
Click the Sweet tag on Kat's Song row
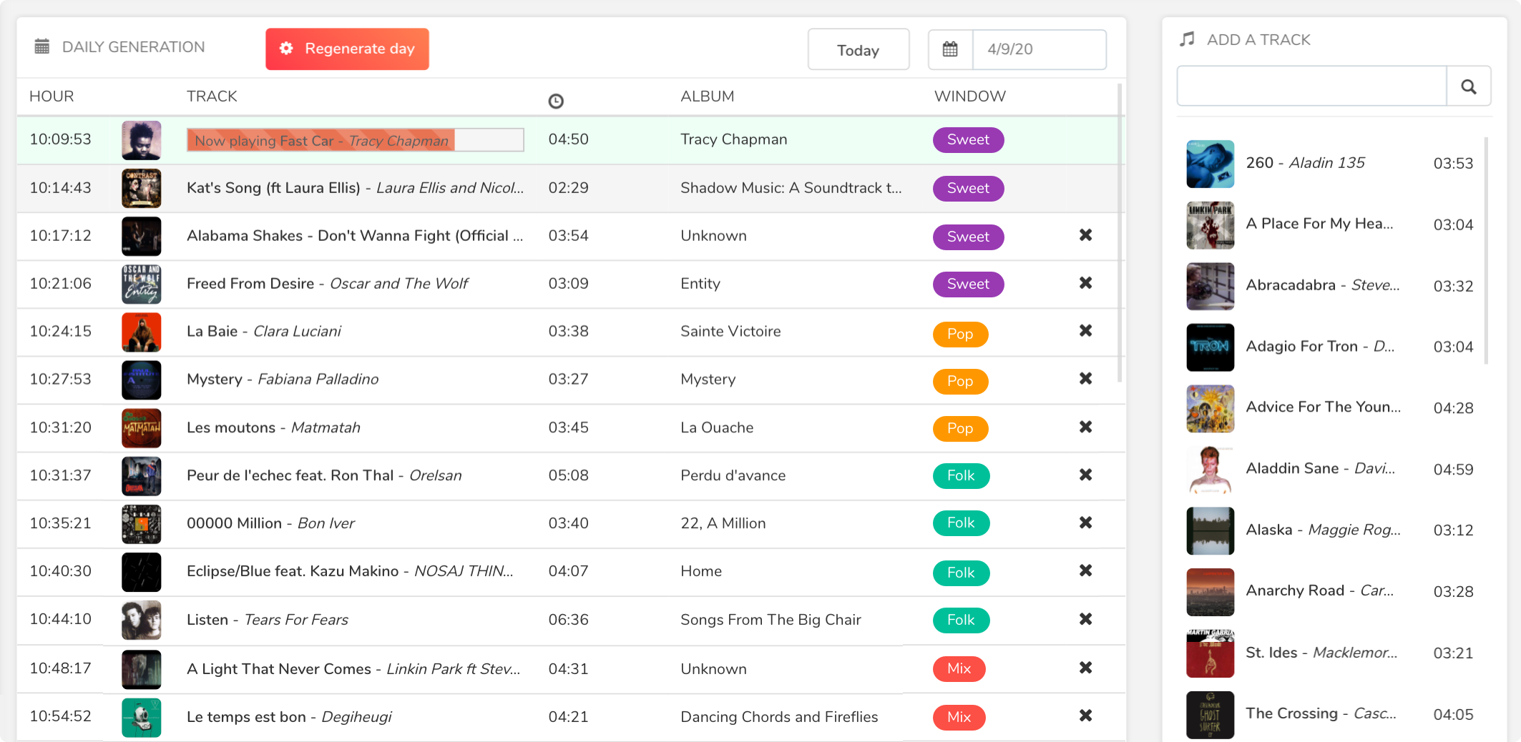click(x=968, y=188)
